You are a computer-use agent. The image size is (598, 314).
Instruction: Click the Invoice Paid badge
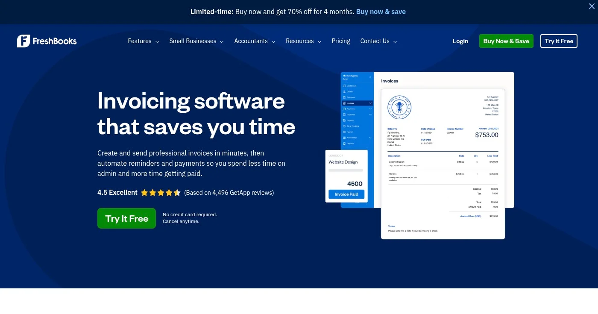346,194
